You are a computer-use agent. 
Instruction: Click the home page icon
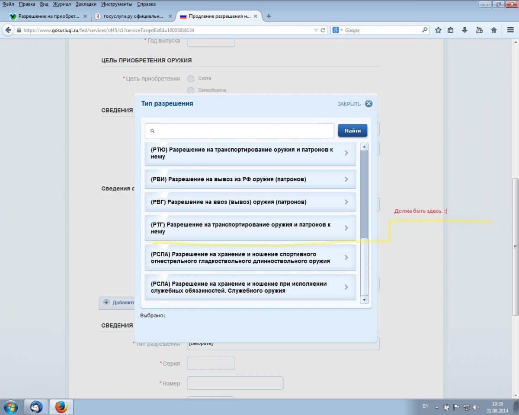pyautogui.click(x=493, y=30)
